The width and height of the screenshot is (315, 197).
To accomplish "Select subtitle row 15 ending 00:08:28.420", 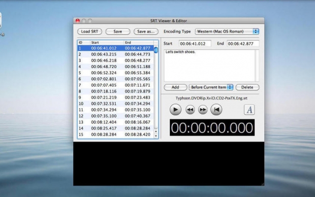I will [116, 134].
